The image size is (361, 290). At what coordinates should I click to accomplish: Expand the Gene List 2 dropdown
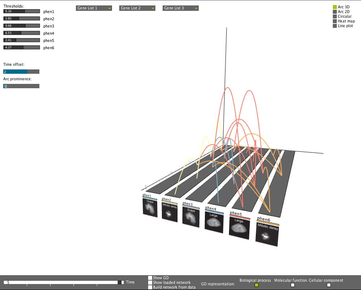click(137, 8)
